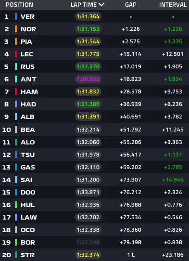189x261 pixels.
Task: Click NOR's orange team color bar
Action: click(16, 29)
